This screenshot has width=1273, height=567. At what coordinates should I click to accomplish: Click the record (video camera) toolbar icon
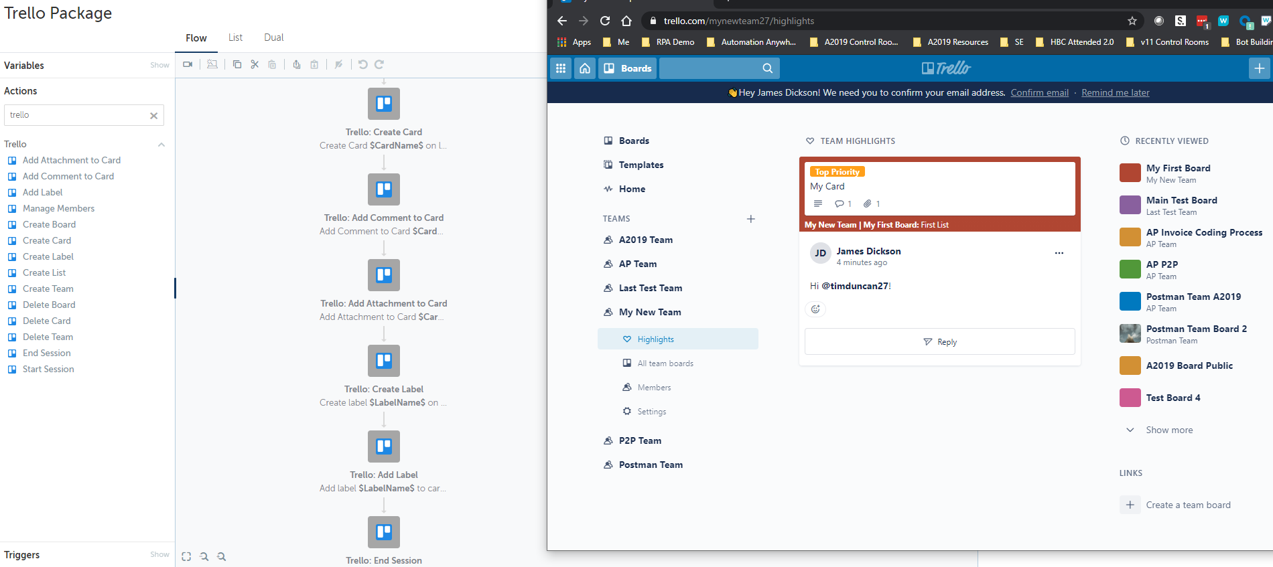point(188,64)
